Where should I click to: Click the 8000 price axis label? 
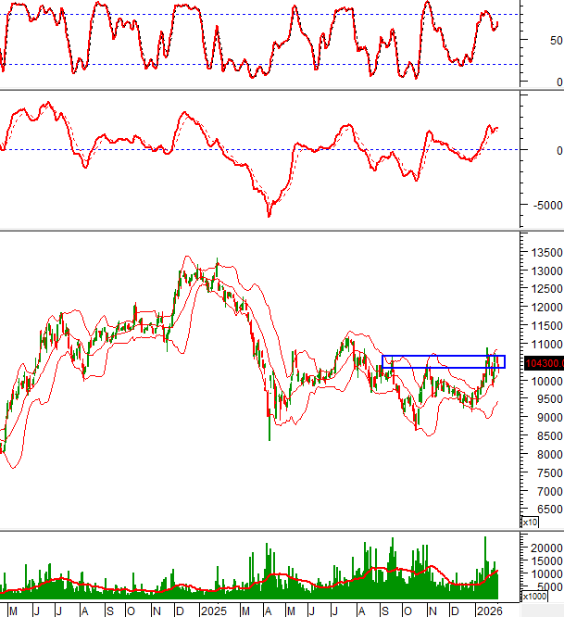point(545,454)
